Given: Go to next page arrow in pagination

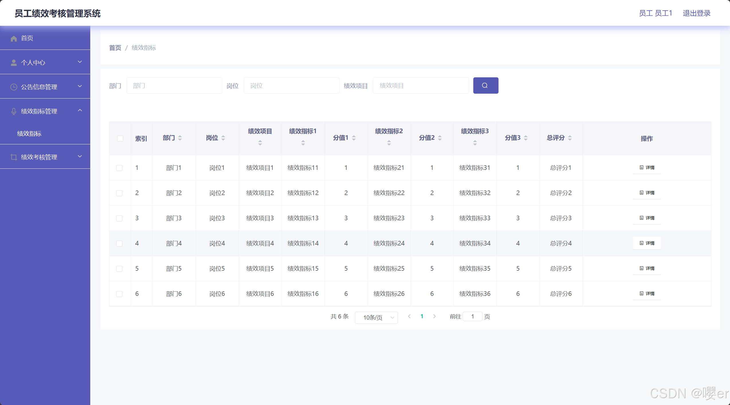Looking at the screenshot, I should pos(434,316).
